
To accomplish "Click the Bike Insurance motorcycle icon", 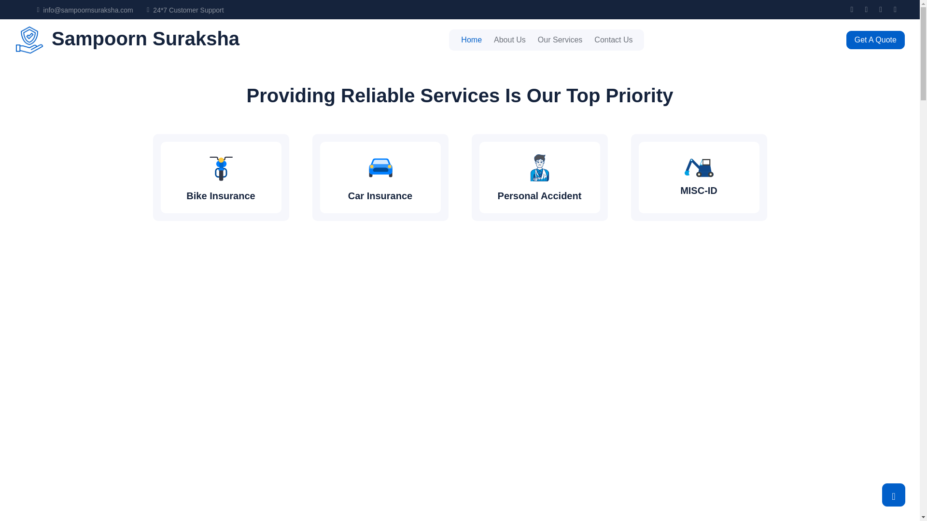I will [221, 168].
